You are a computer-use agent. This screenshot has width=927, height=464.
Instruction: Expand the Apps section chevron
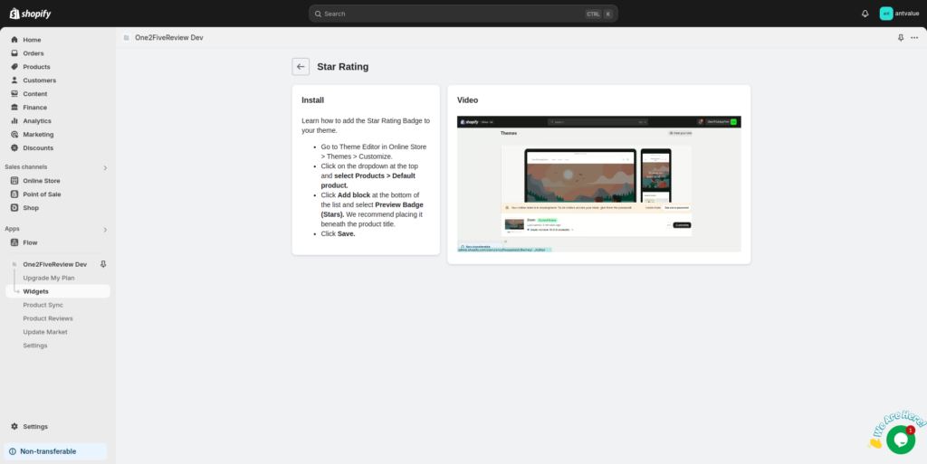coord(105,230)
